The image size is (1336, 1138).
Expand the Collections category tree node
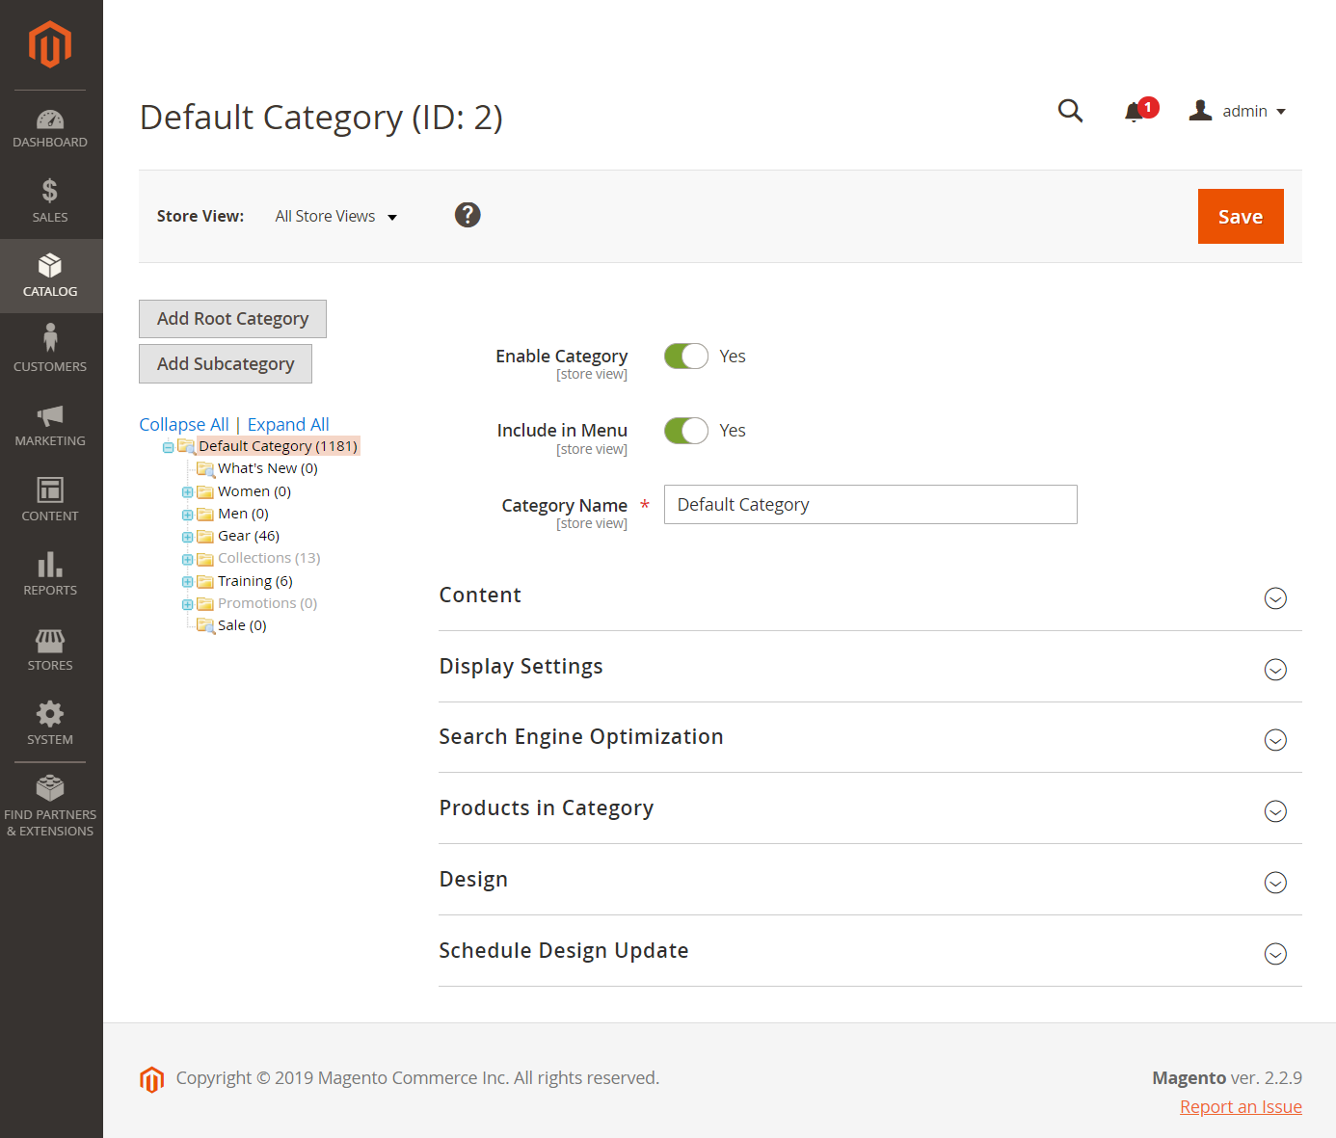click(187, 560)
